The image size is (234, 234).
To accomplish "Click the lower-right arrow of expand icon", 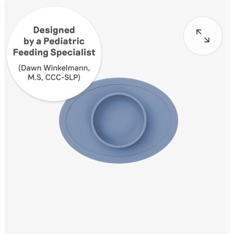I will point(207,40).
